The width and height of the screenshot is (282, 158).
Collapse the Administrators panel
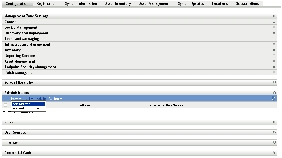click(x=274, y=92)
